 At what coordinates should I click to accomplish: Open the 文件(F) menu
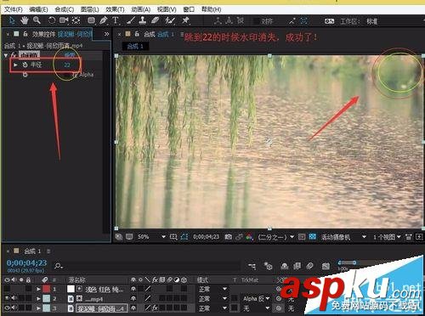(13, 9)
